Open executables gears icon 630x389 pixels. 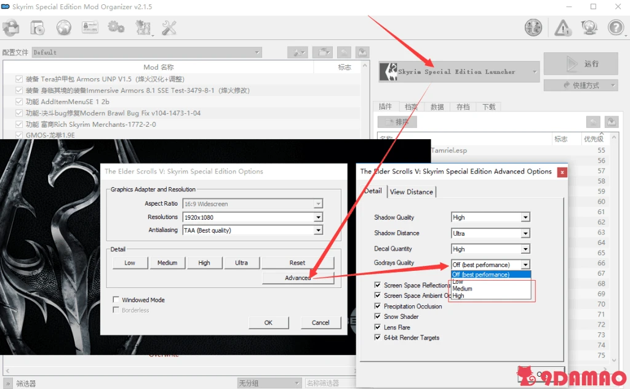tap(116, 27)
